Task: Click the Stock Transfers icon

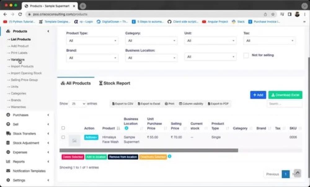Action: tap(8, 133)
